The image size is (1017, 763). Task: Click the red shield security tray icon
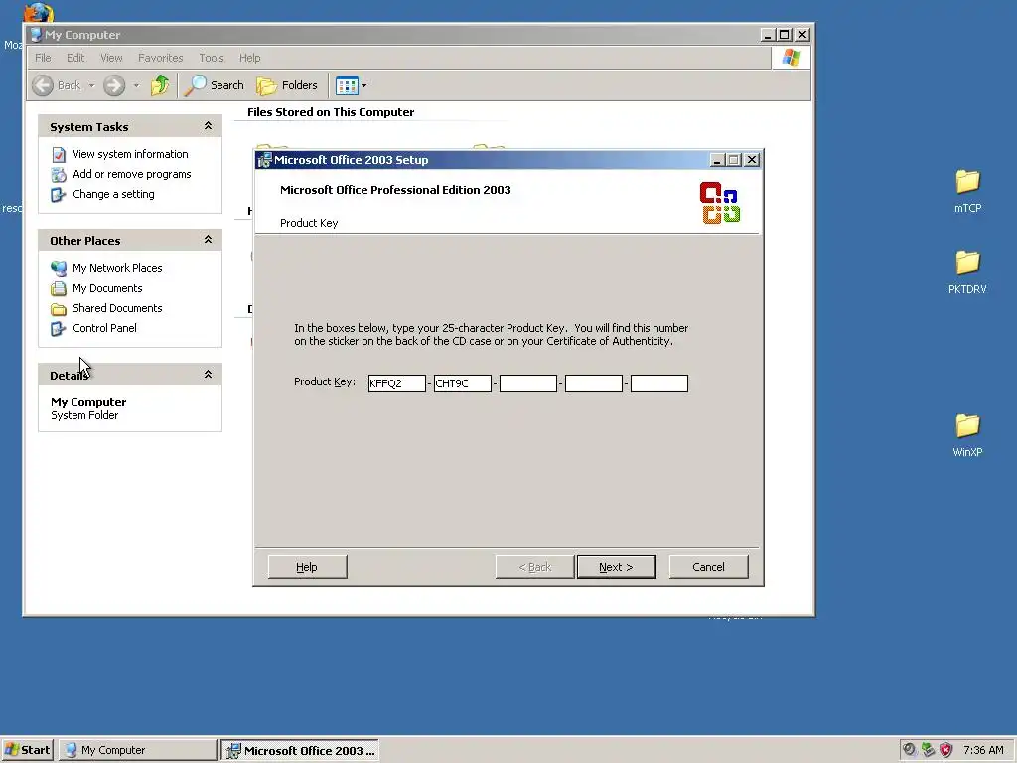tap(946, 750)
